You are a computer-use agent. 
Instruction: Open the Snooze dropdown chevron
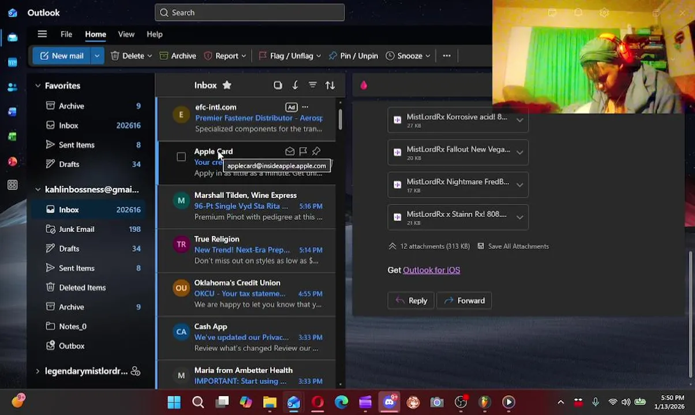pos(428,56)
